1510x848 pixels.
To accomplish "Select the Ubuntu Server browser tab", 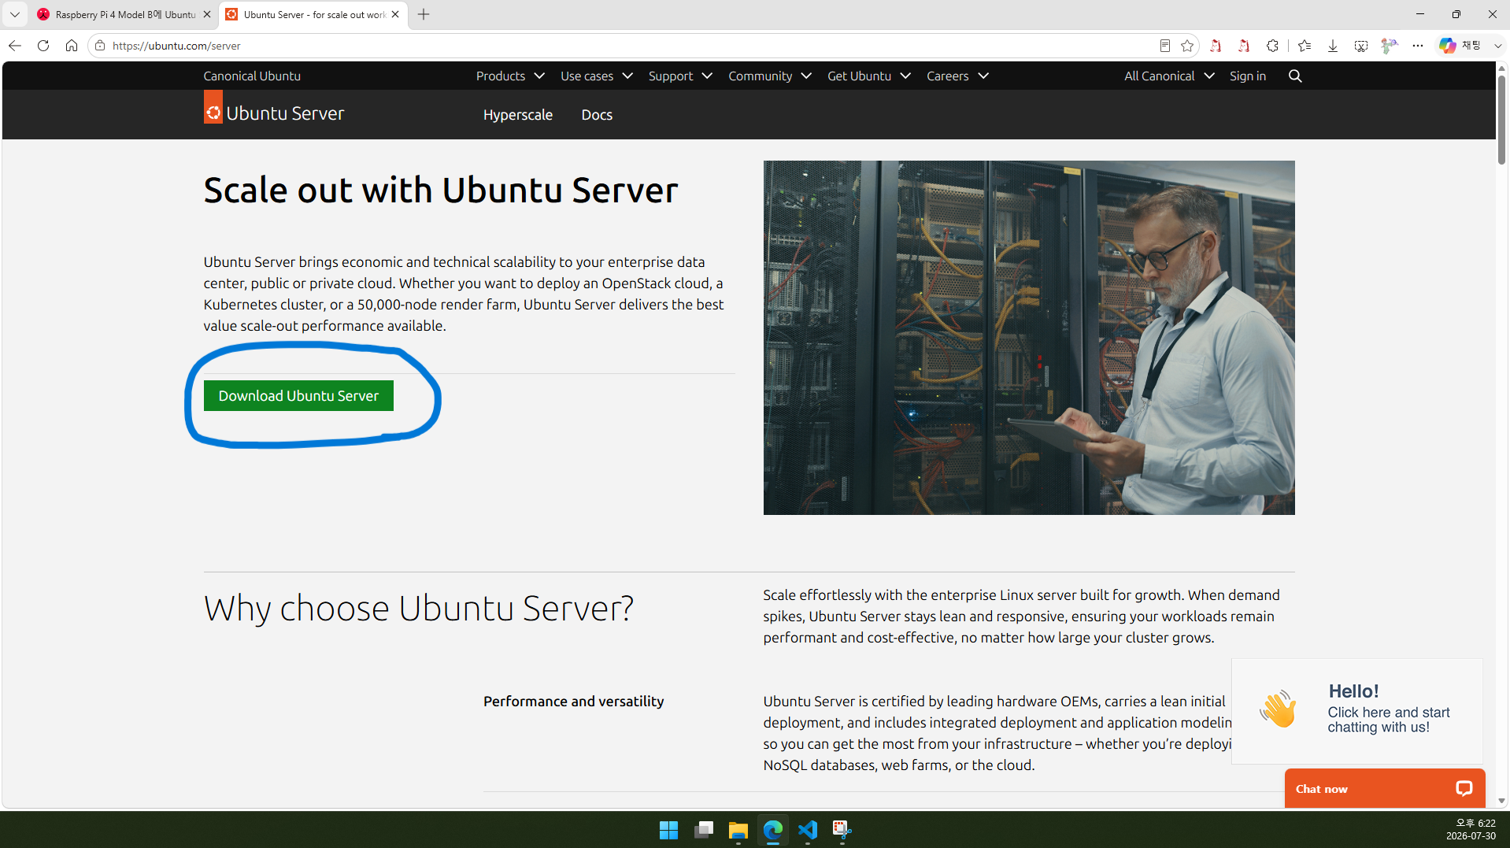I will pos(313,14).
